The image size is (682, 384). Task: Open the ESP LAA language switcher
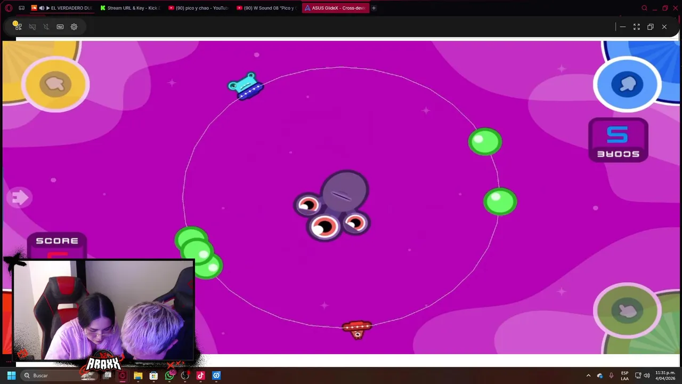pos(624,375)
